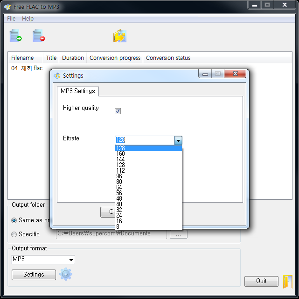Click the Title column header

(51, 58)
